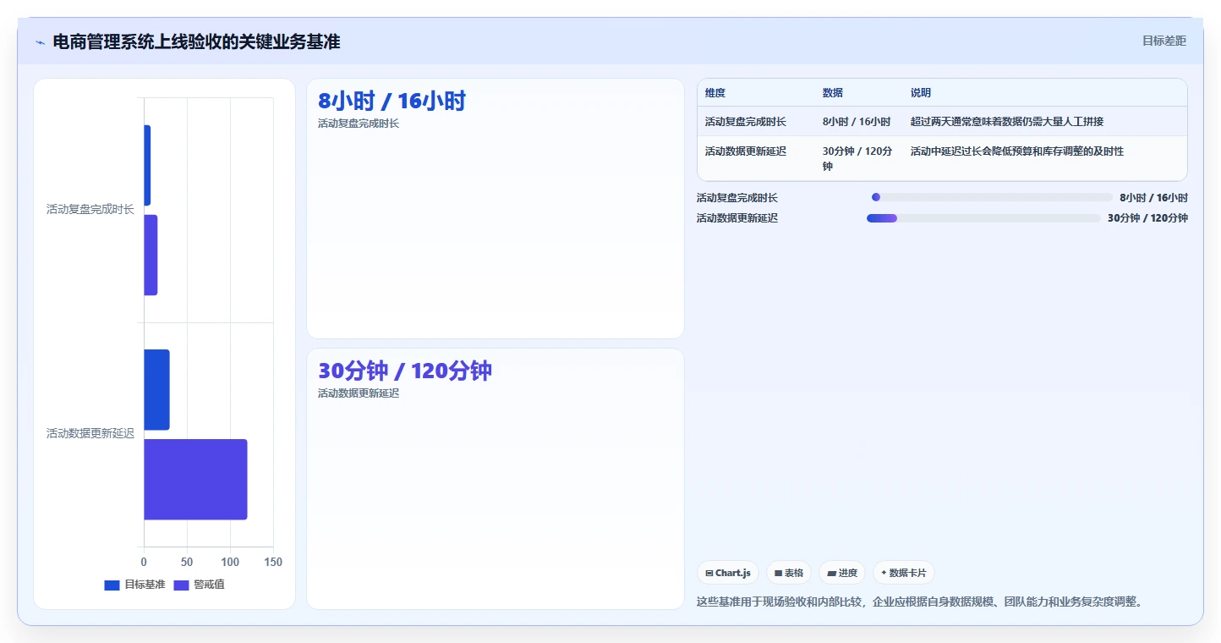Toggle the 警戒值 legend item
Screen dimensions: 1221x643
coord(200,585)
